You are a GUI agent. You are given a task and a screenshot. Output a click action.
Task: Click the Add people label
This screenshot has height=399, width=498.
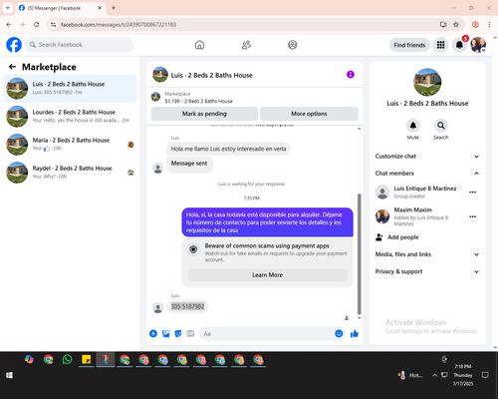[403, 237]
